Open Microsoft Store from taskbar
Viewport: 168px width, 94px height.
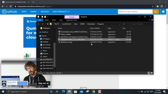(x=75, y=92)
